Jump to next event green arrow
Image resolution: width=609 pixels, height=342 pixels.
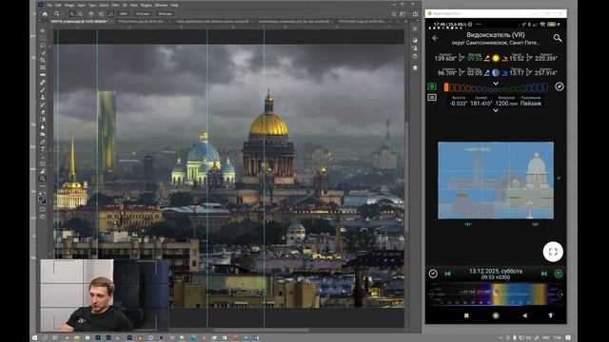point(543,274)
